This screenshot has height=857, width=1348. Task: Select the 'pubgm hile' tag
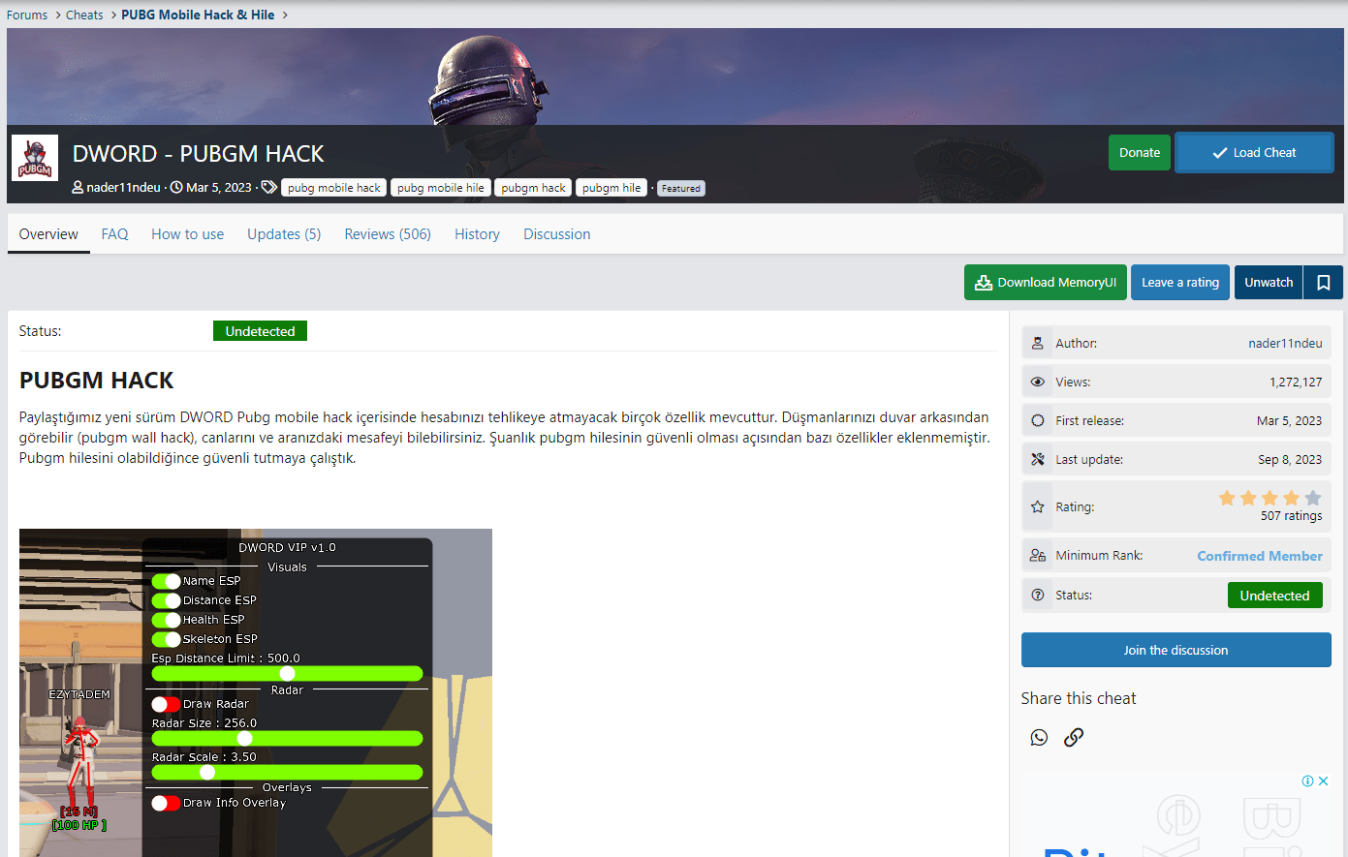click(611, 188)
